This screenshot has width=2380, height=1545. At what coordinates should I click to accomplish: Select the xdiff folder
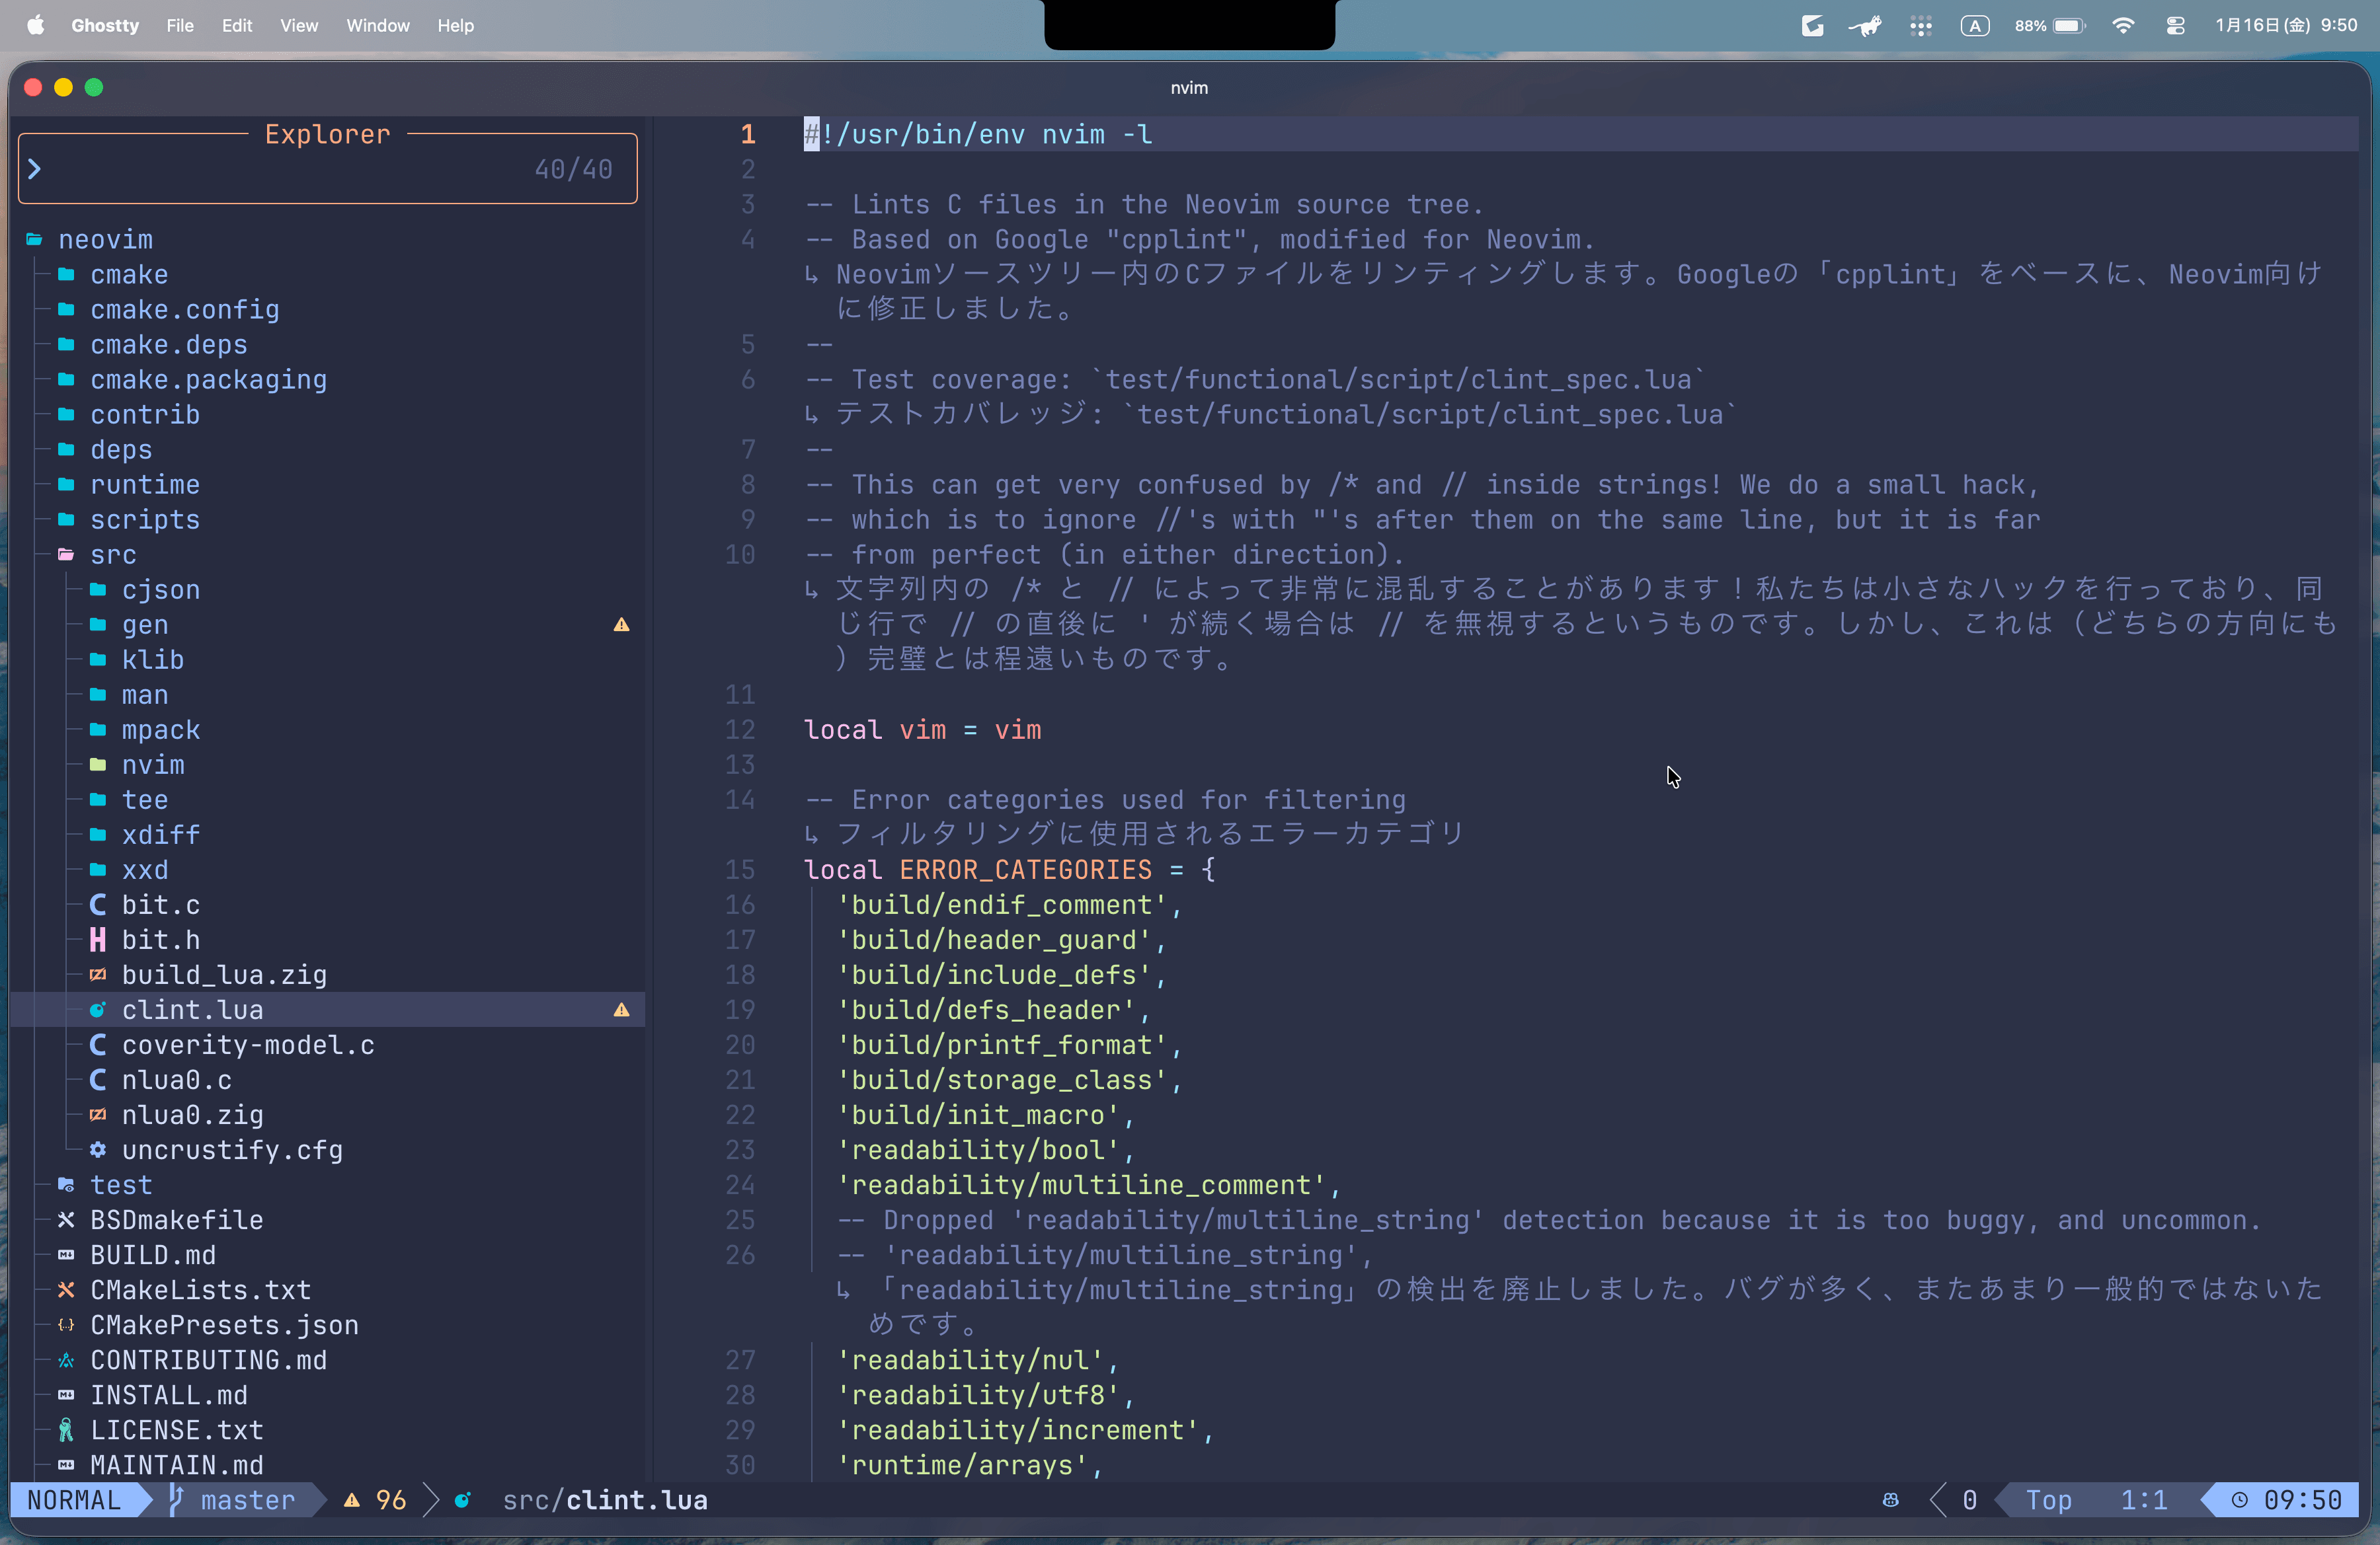(x=161, y=835)
